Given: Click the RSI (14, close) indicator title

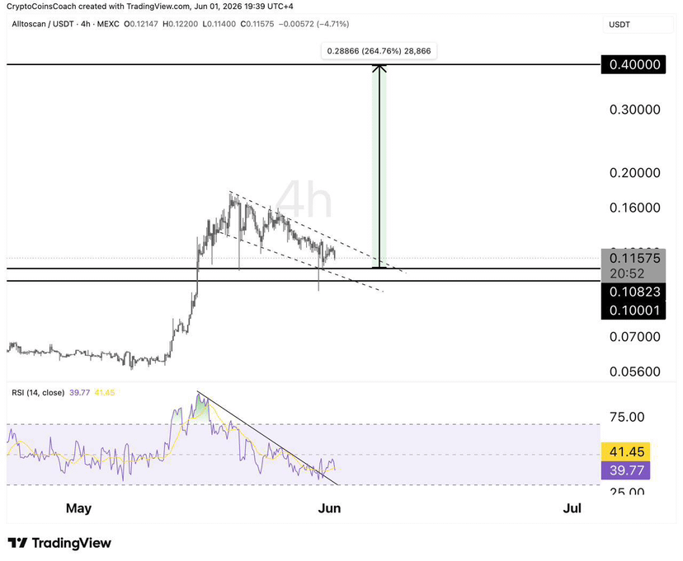Looking at the screenshot, I should click(x=38, y=393).
